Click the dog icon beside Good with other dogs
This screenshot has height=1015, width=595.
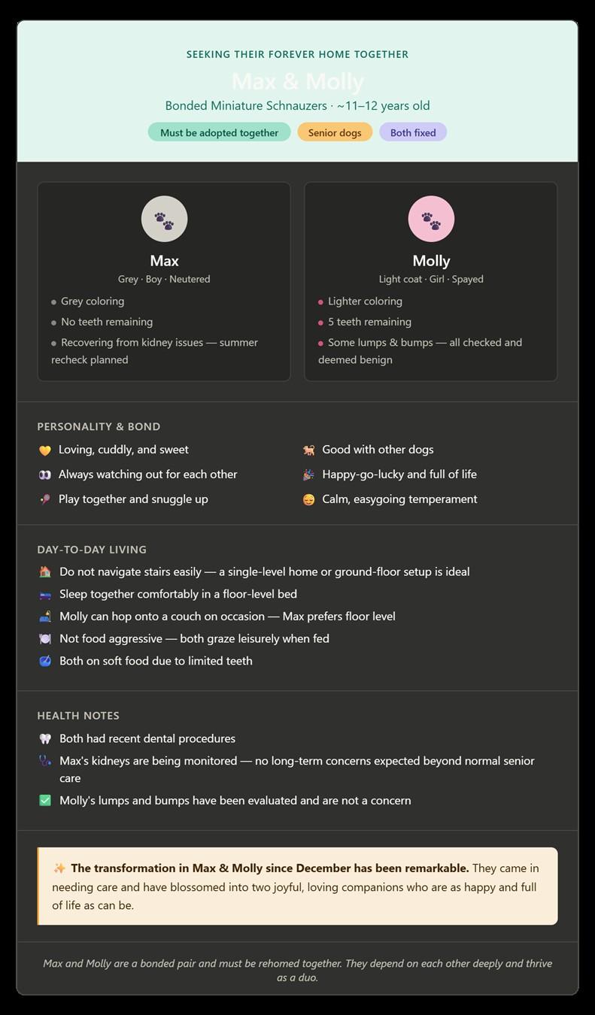tap(308, 450)
